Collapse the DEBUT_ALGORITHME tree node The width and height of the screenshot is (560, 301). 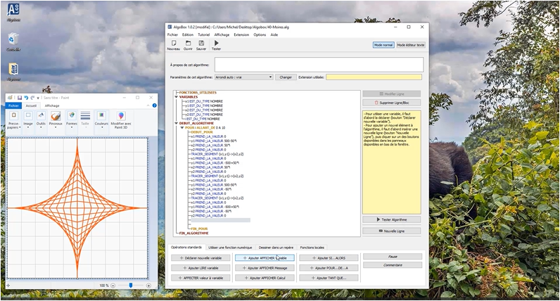click(x=177, y=123)
